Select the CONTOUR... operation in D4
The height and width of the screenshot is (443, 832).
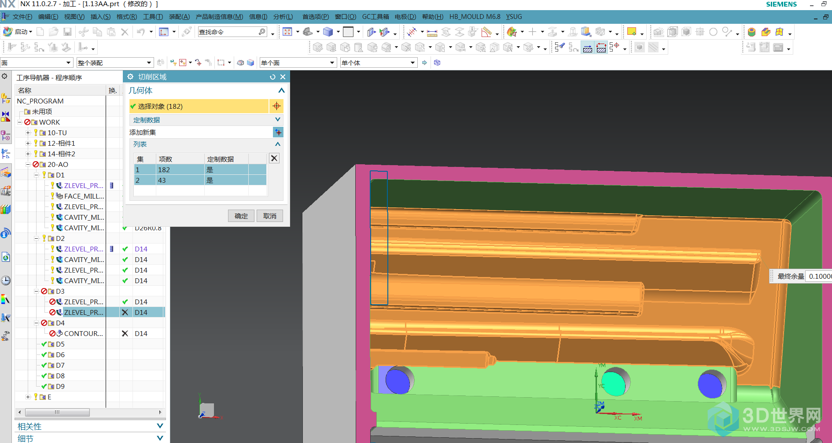tap(84, 333)
